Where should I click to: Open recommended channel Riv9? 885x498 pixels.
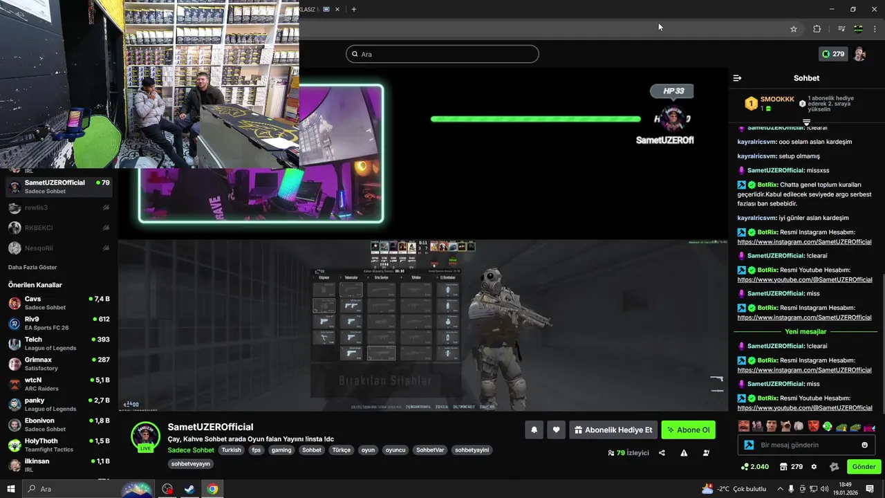coord(59,323)
